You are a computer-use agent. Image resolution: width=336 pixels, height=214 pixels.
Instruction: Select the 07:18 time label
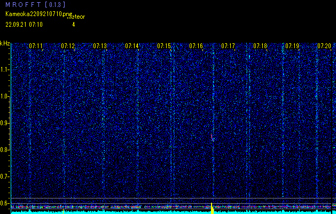click(260, 46)
